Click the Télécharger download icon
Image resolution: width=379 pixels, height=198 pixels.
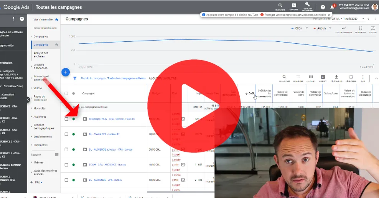coord(336,77)
